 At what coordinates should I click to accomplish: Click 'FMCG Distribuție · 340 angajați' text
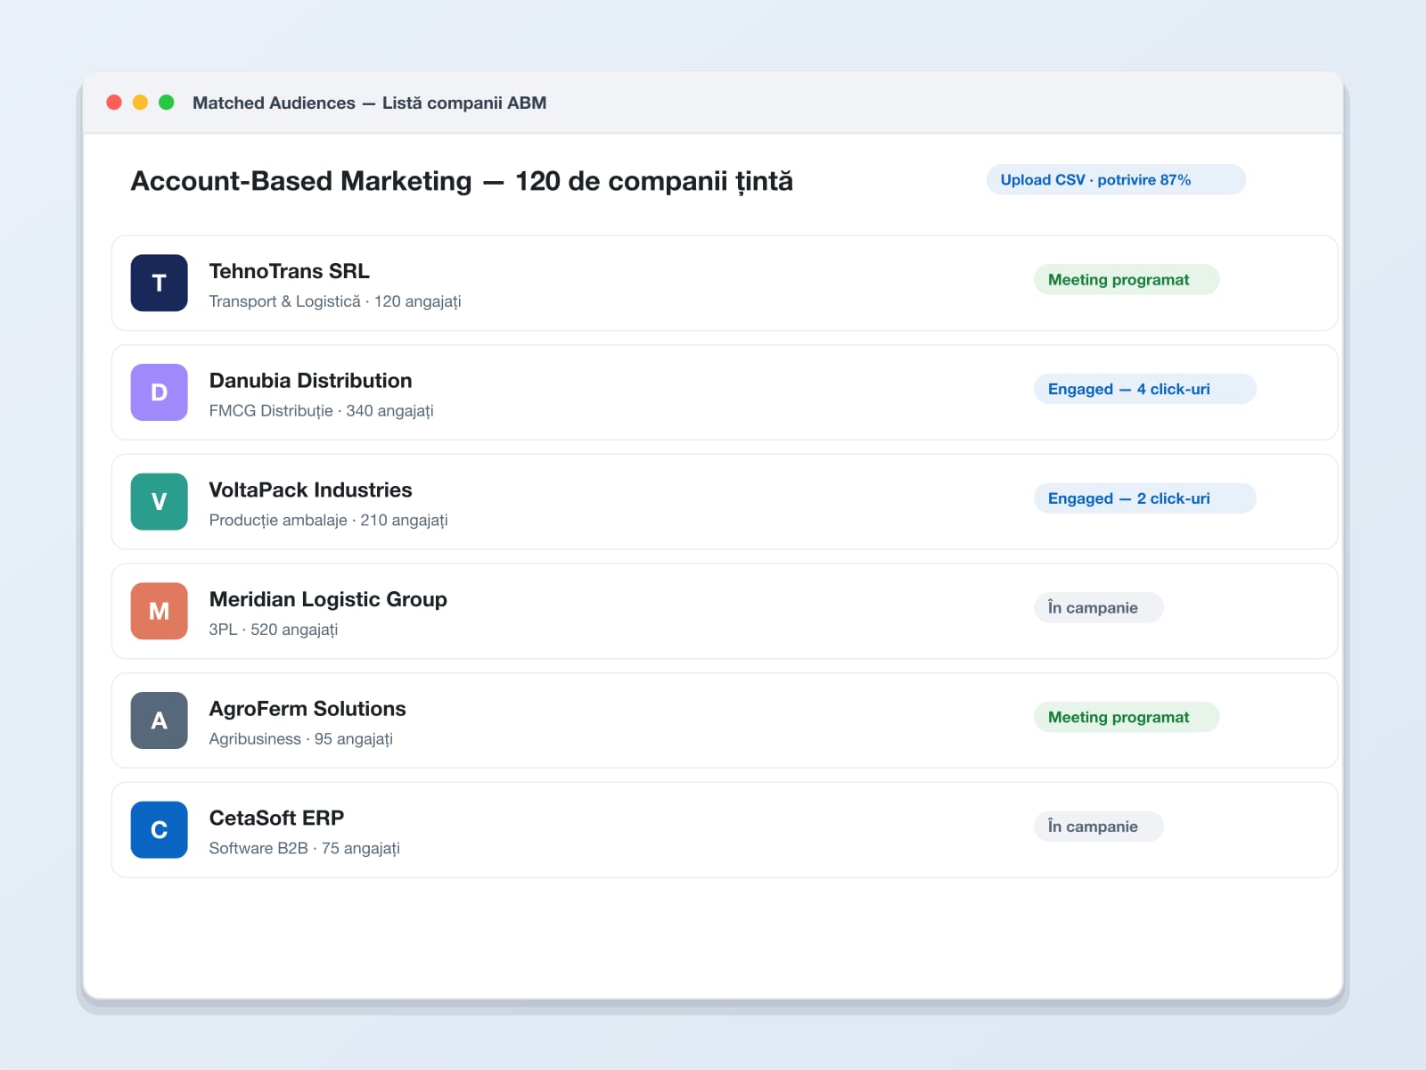(x=321, y=411)
